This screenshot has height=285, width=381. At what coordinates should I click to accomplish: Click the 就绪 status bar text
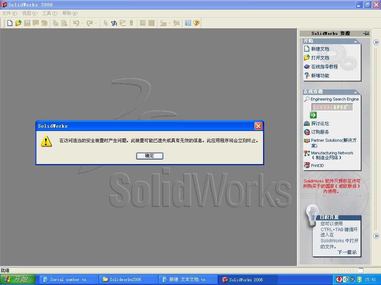click(x=5, y=271)
